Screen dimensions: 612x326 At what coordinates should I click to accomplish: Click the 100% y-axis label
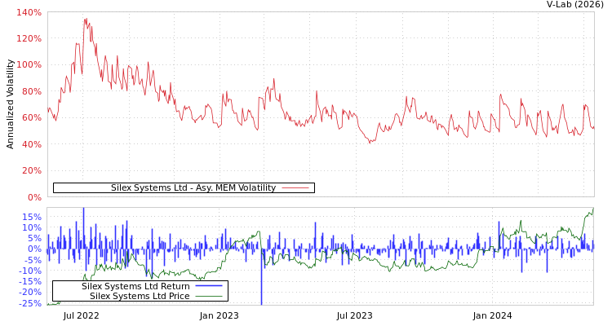click(29, 65)
